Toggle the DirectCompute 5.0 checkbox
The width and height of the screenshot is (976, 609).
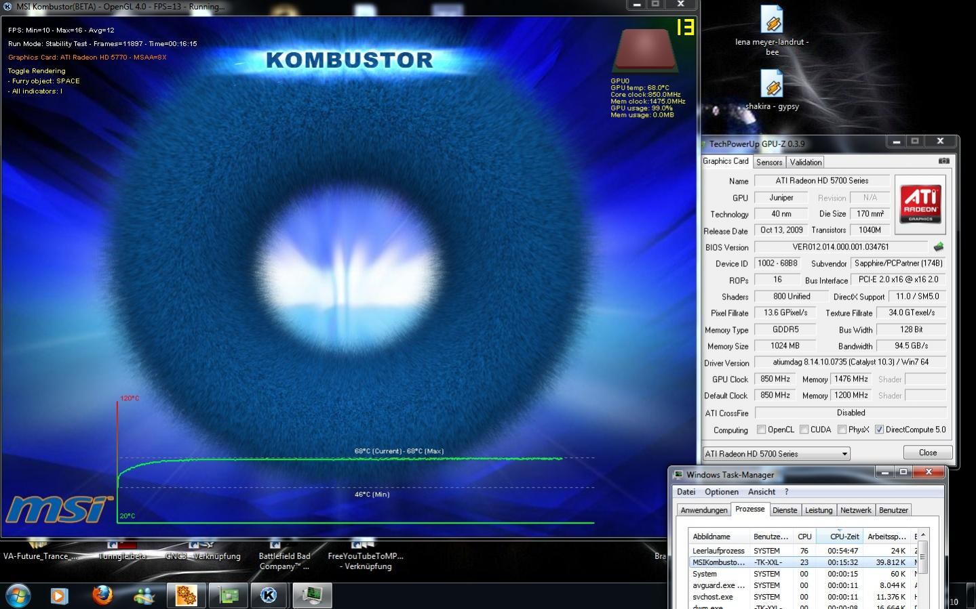pyautogui.click(x=879, y=429)
